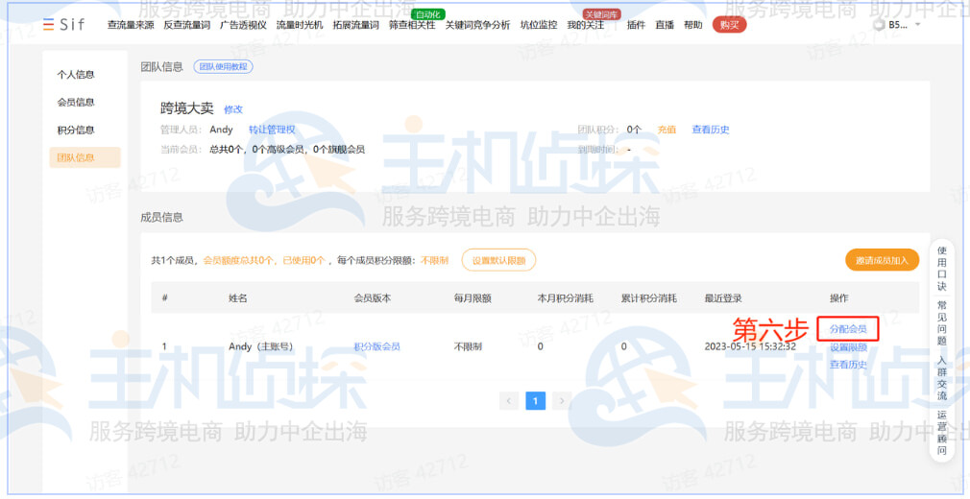This screenshot has height=499, width=970.
Task: Open the 反查流量词 menu
Action: tap(187, 25)
